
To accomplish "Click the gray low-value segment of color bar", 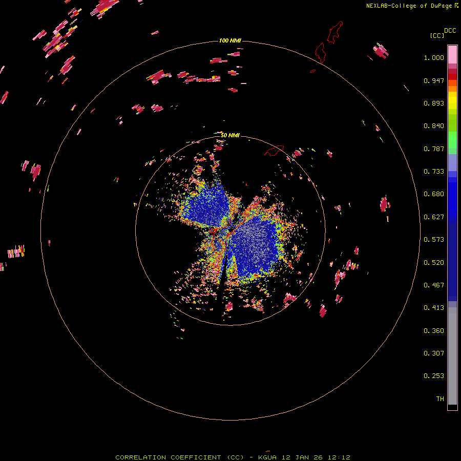I will click(452, 356).
